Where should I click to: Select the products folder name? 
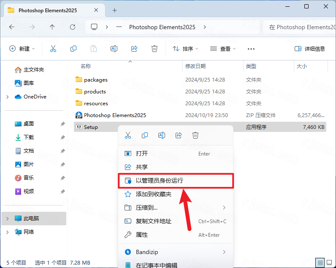point(95,92)
